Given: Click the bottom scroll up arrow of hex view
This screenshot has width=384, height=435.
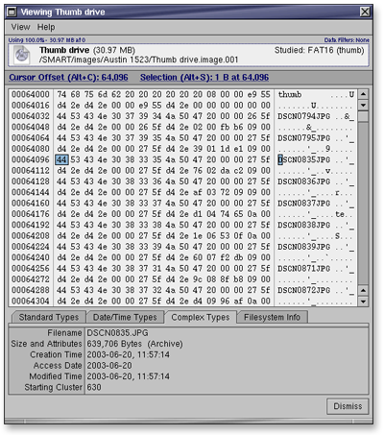Looking at the screenshot, I should click(x=363, y=290).
